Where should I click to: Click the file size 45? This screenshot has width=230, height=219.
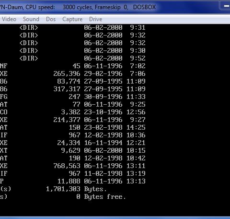pyautogui.click(x=76, y=66)
